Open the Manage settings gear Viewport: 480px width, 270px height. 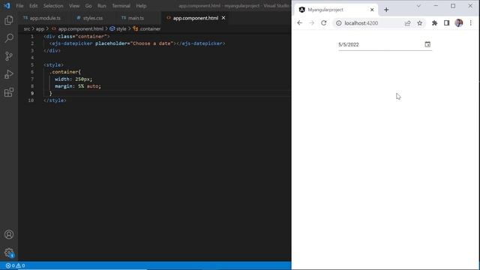tap(9, 253)
